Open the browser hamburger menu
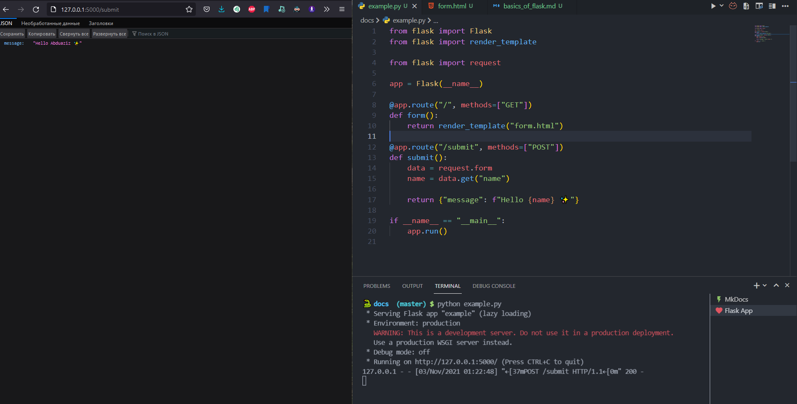797x404 pixels. pyautogui.click(x=342, y=9)
